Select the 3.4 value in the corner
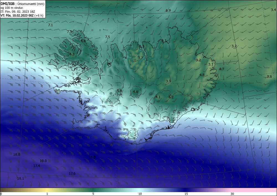Screen dimensions: 277x196 (273, 10)
